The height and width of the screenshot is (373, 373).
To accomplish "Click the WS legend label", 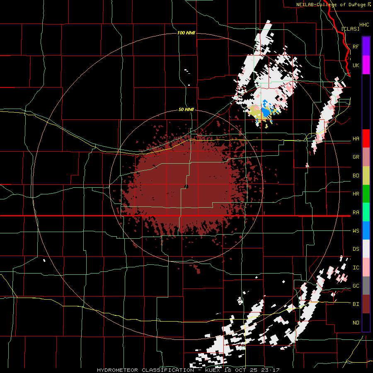I will coord(356,231).
